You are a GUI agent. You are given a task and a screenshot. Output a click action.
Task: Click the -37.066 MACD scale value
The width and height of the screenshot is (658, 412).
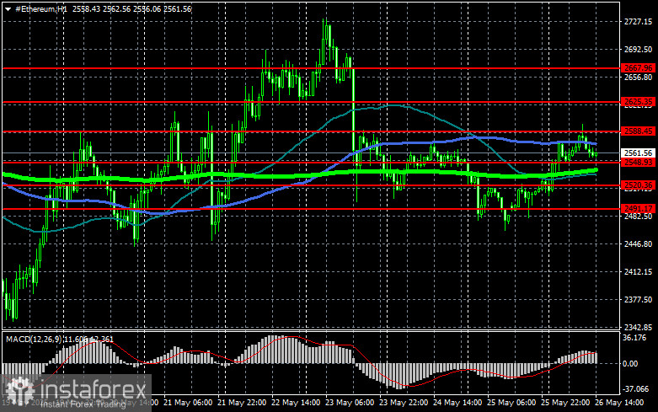[636, 389]
